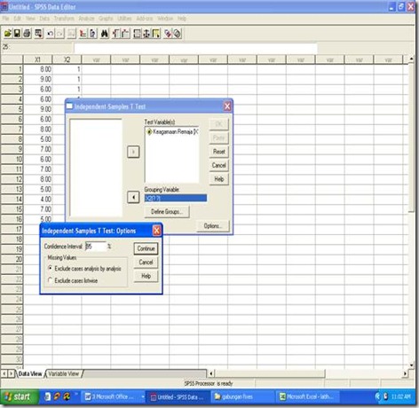Image resolution: width=419 pixels, height=408 pixels.
Task: Click the X2 column header
Action: coord(67,59)
